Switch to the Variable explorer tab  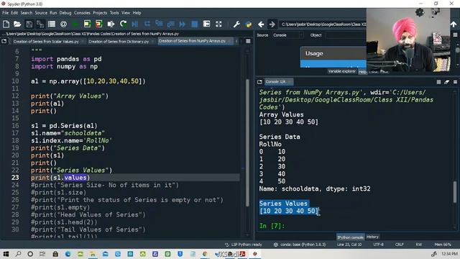[x=342, y=71]
